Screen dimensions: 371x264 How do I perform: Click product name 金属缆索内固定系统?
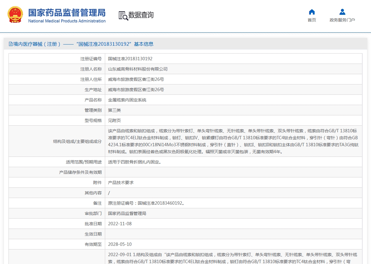[127, 100]
